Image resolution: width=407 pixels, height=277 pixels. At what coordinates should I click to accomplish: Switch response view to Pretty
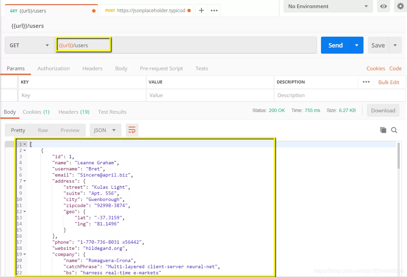(18, 130)
